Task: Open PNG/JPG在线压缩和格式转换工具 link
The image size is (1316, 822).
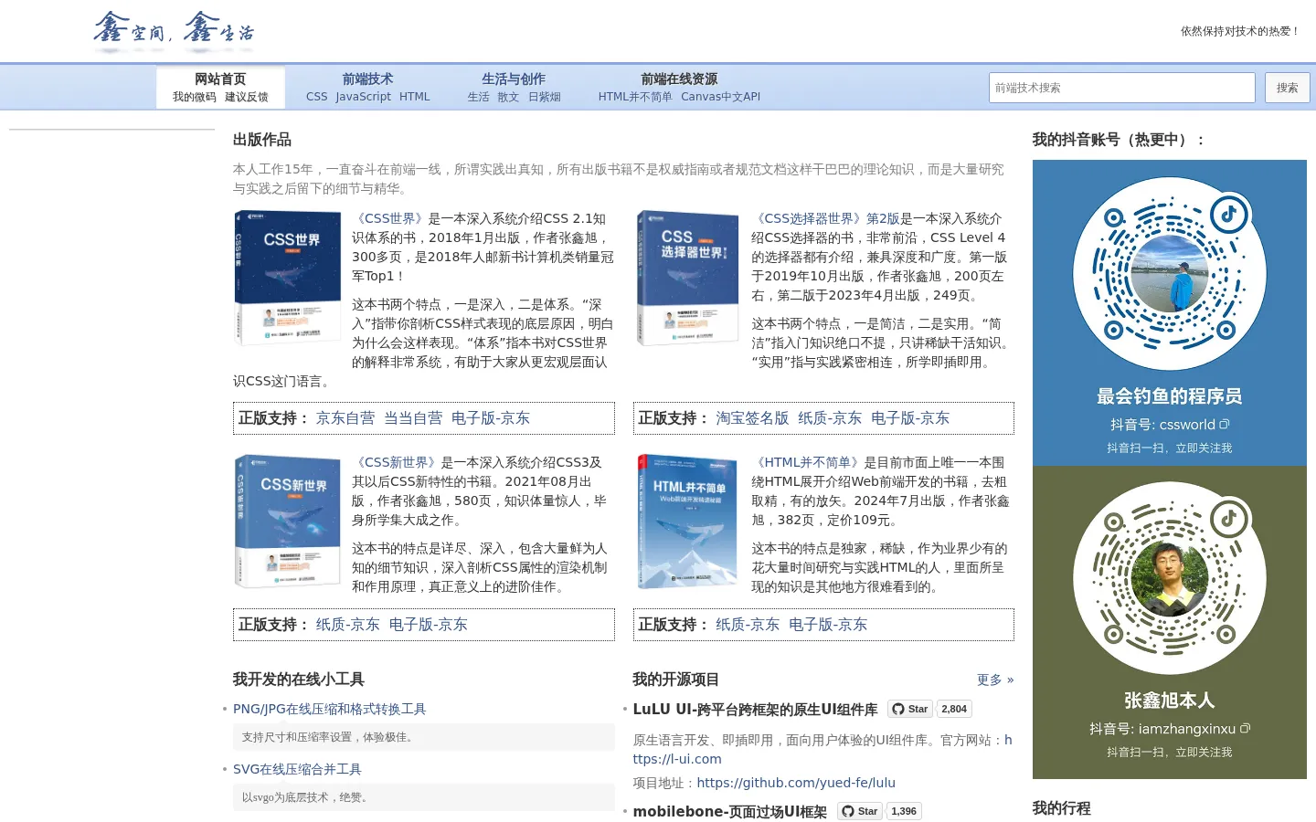Action: click(x=330, y=709)
